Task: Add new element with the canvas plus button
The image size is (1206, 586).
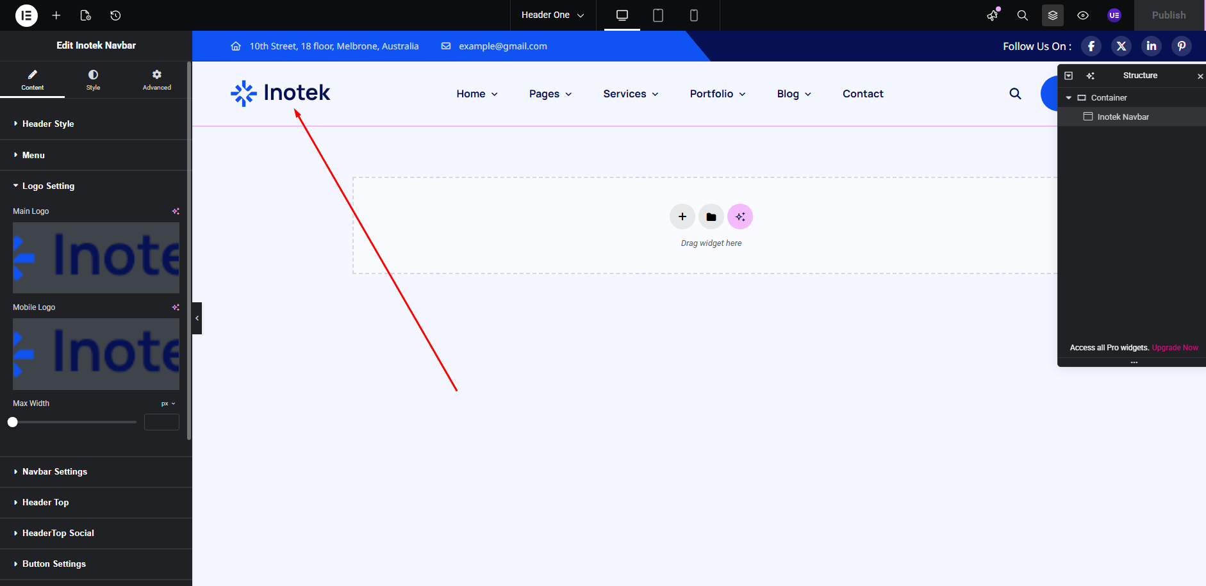Action: pos(682,216)
